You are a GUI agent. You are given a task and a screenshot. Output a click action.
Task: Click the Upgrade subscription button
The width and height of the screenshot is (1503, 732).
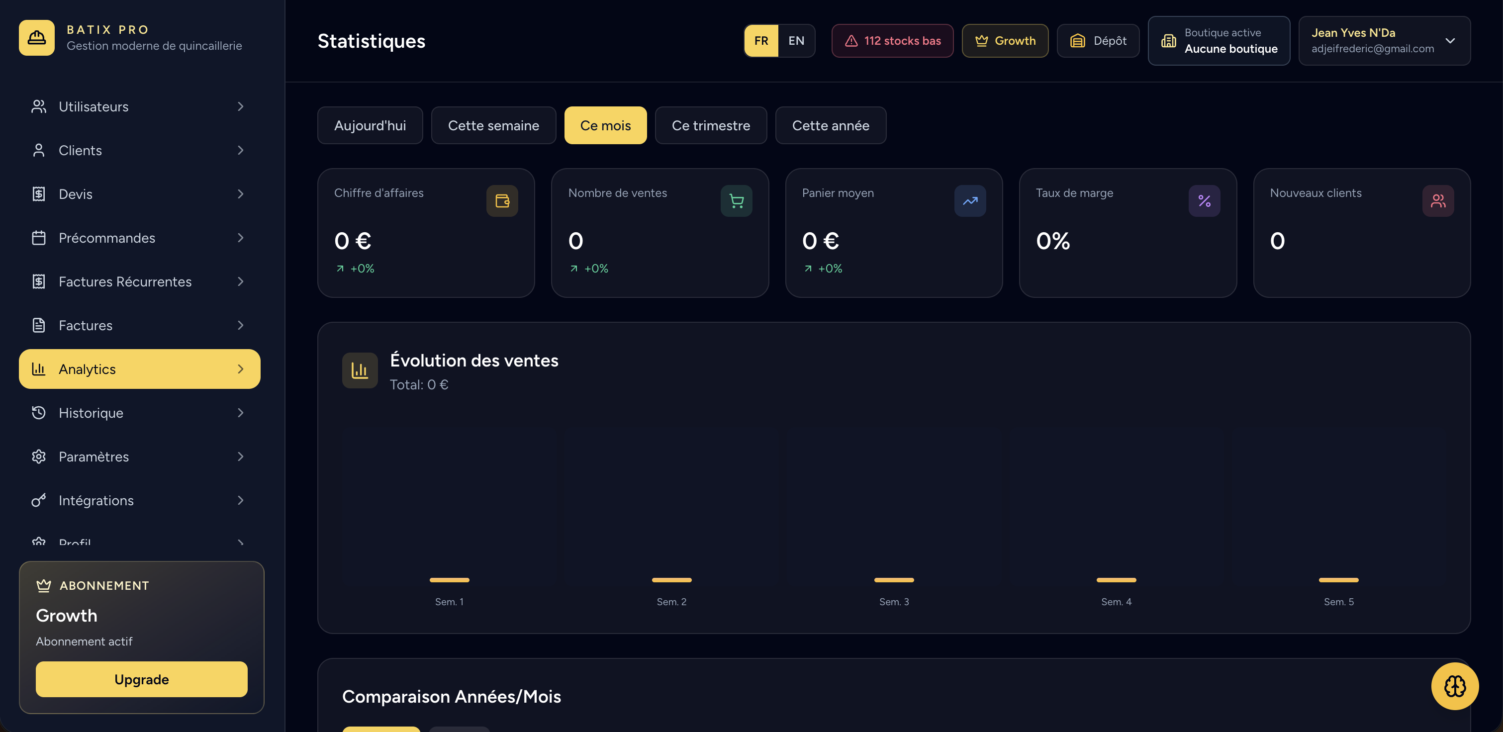141,679
